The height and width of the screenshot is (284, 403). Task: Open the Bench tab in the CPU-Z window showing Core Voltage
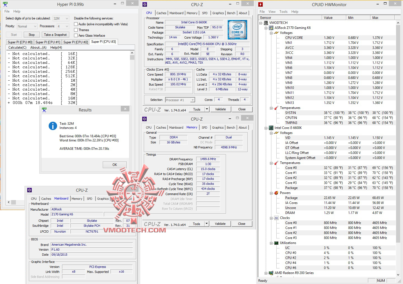[x=231, y=13]
